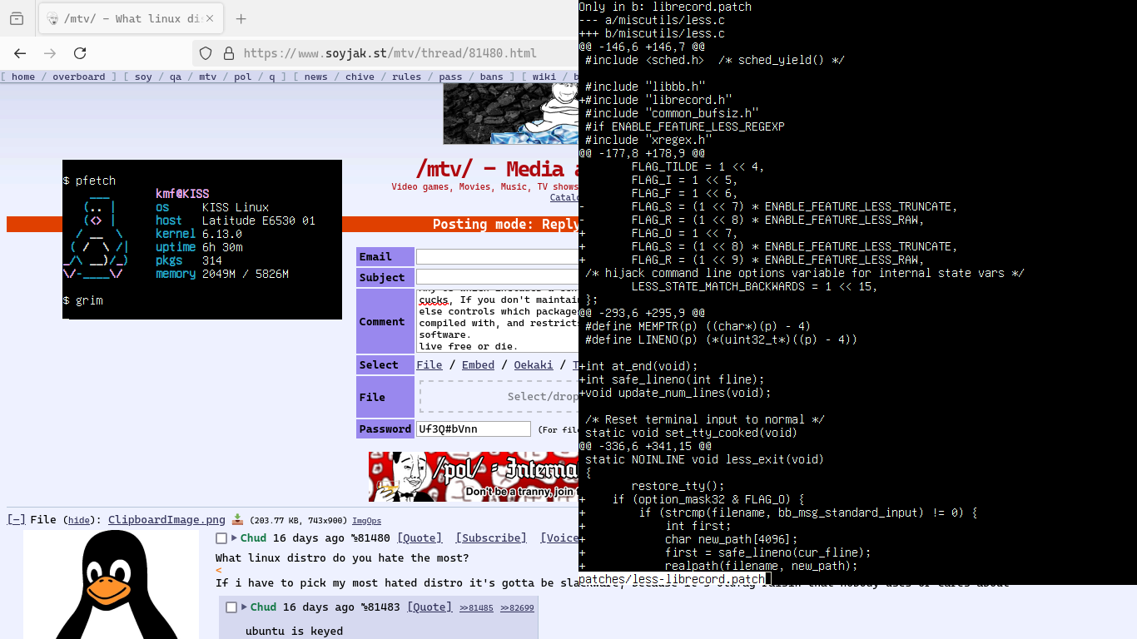Click the Password field
The width and height of the screenshot is (1137, 639).
coord(473,428)
